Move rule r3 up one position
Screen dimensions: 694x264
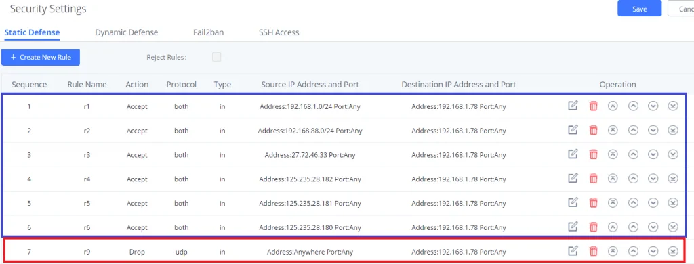[634, 154]
